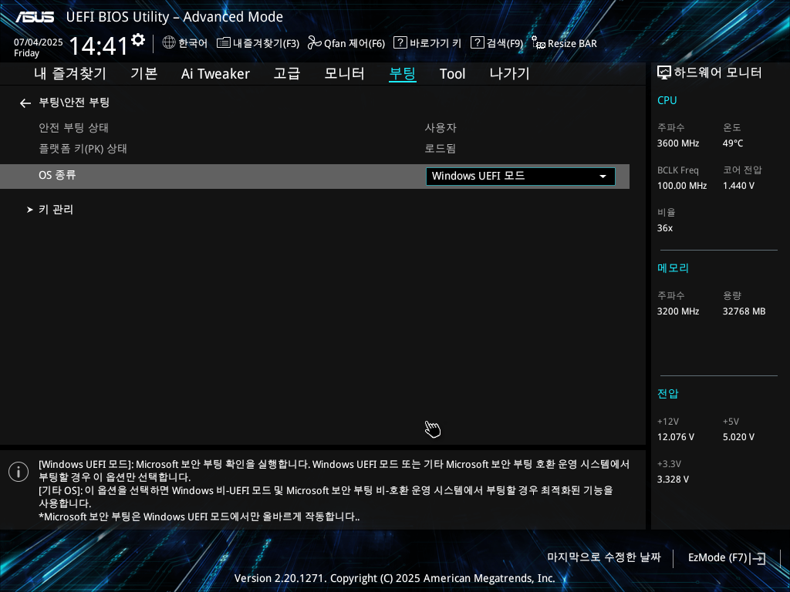This screenshot has height=592, width=790.
Task: Open Qfan 제어(F6) fan control
Action: pyautogui.click(x=346, y=43)
